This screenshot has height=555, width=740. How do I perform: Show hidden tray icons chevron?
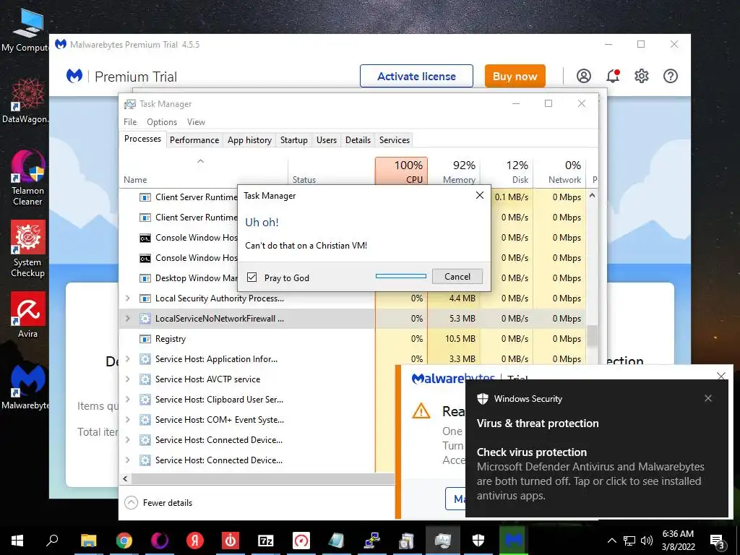pos(611,541)
